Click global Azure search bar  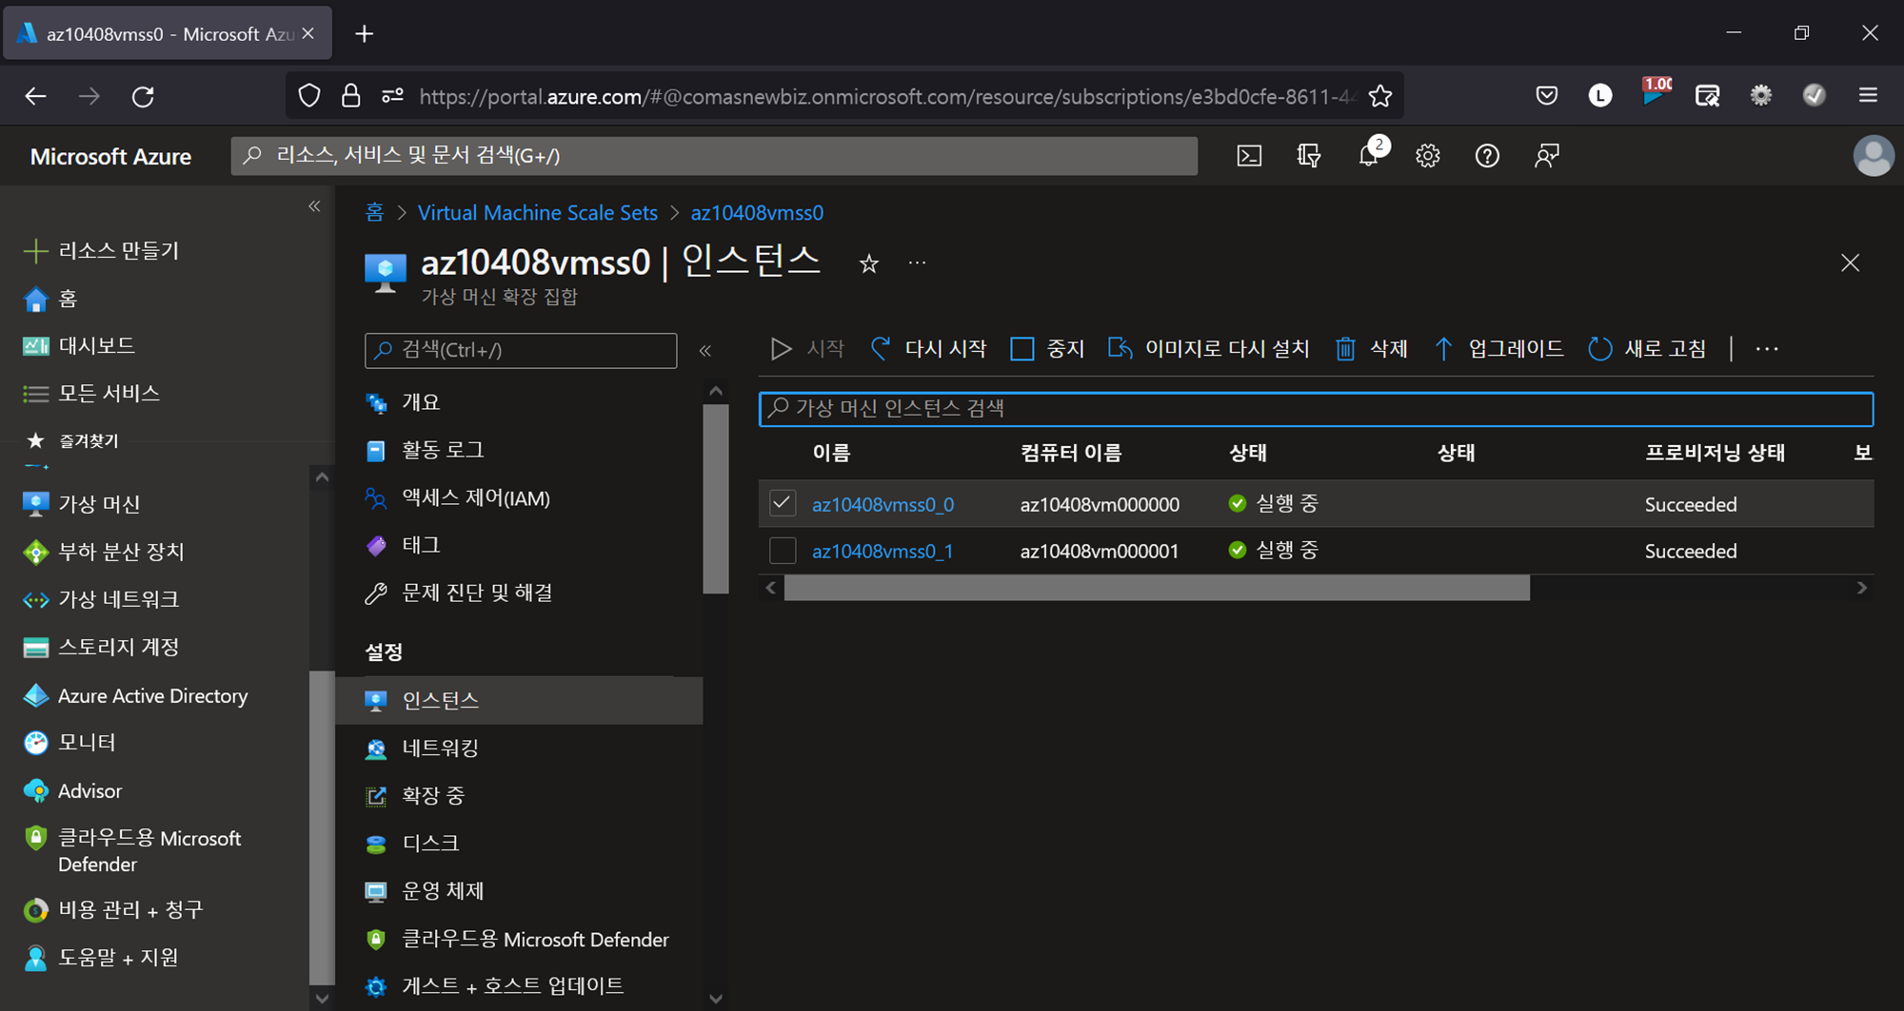click(x=714, y=156)
